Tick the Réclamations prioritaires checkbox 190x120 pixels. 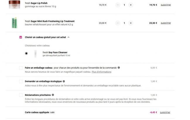(21, 95)
